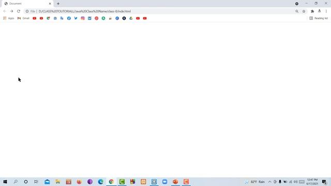Open the Google Translate bookmark
The image size is (331, 186).
coord(62,19)
